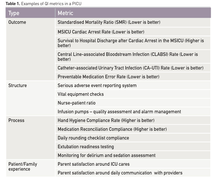Select the Outcome type cell

coord(17,22)
